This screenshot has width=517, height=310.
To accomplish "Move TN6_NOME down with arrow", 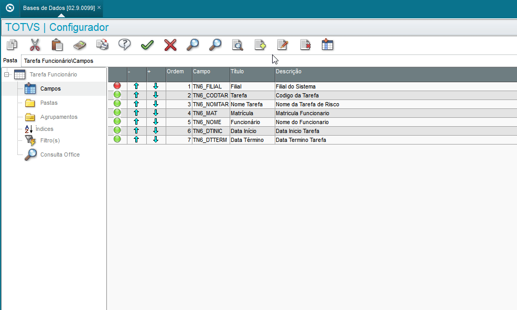I will 156,121.
